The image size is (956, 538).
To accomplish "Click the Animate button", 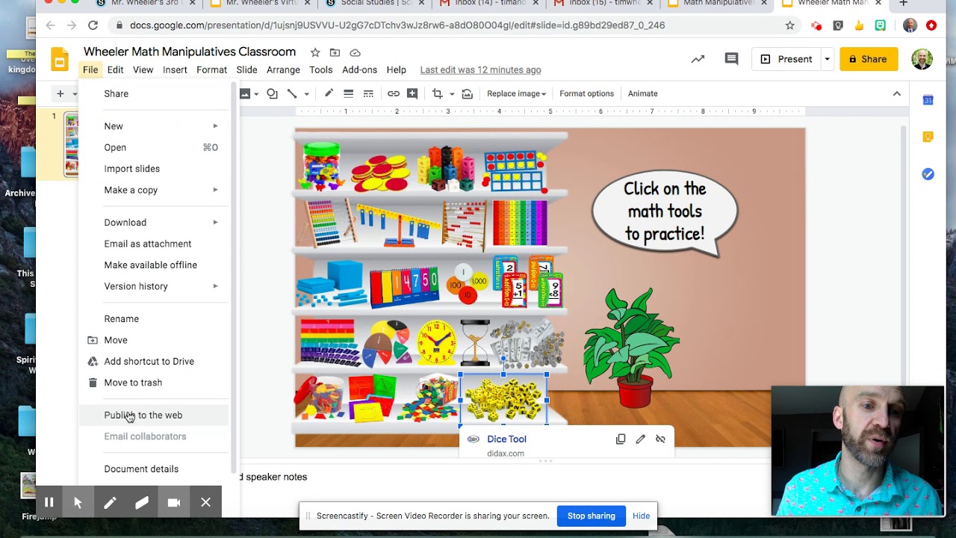I will (642, 93).
